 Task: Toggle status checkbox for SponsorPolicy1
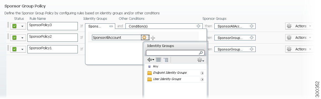point(14,49)
